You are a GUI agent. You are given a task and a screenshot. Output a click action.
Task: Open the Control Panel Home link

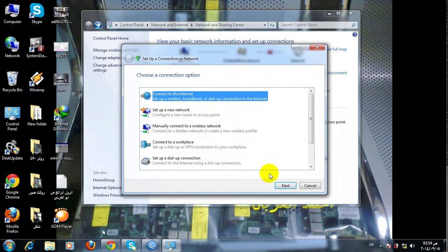click(111, 38)
